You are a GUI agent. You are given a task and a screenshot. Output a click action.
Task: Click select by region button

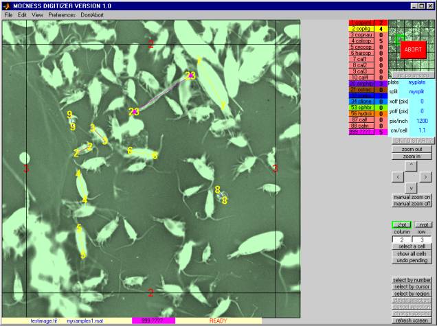click(412, 294)
